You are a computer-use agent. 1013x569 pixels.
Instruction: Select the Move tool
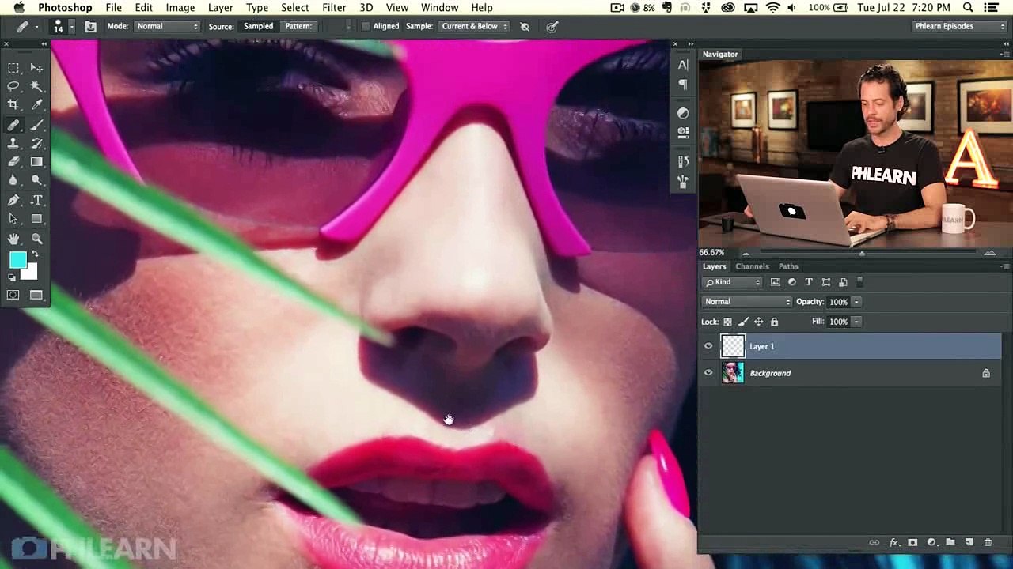36,68
